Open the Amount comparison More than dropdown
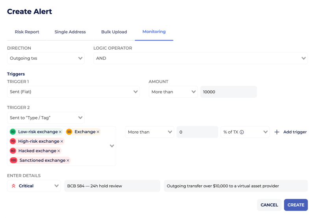This screenshot has width=315, height=218. tap(173, 92)
